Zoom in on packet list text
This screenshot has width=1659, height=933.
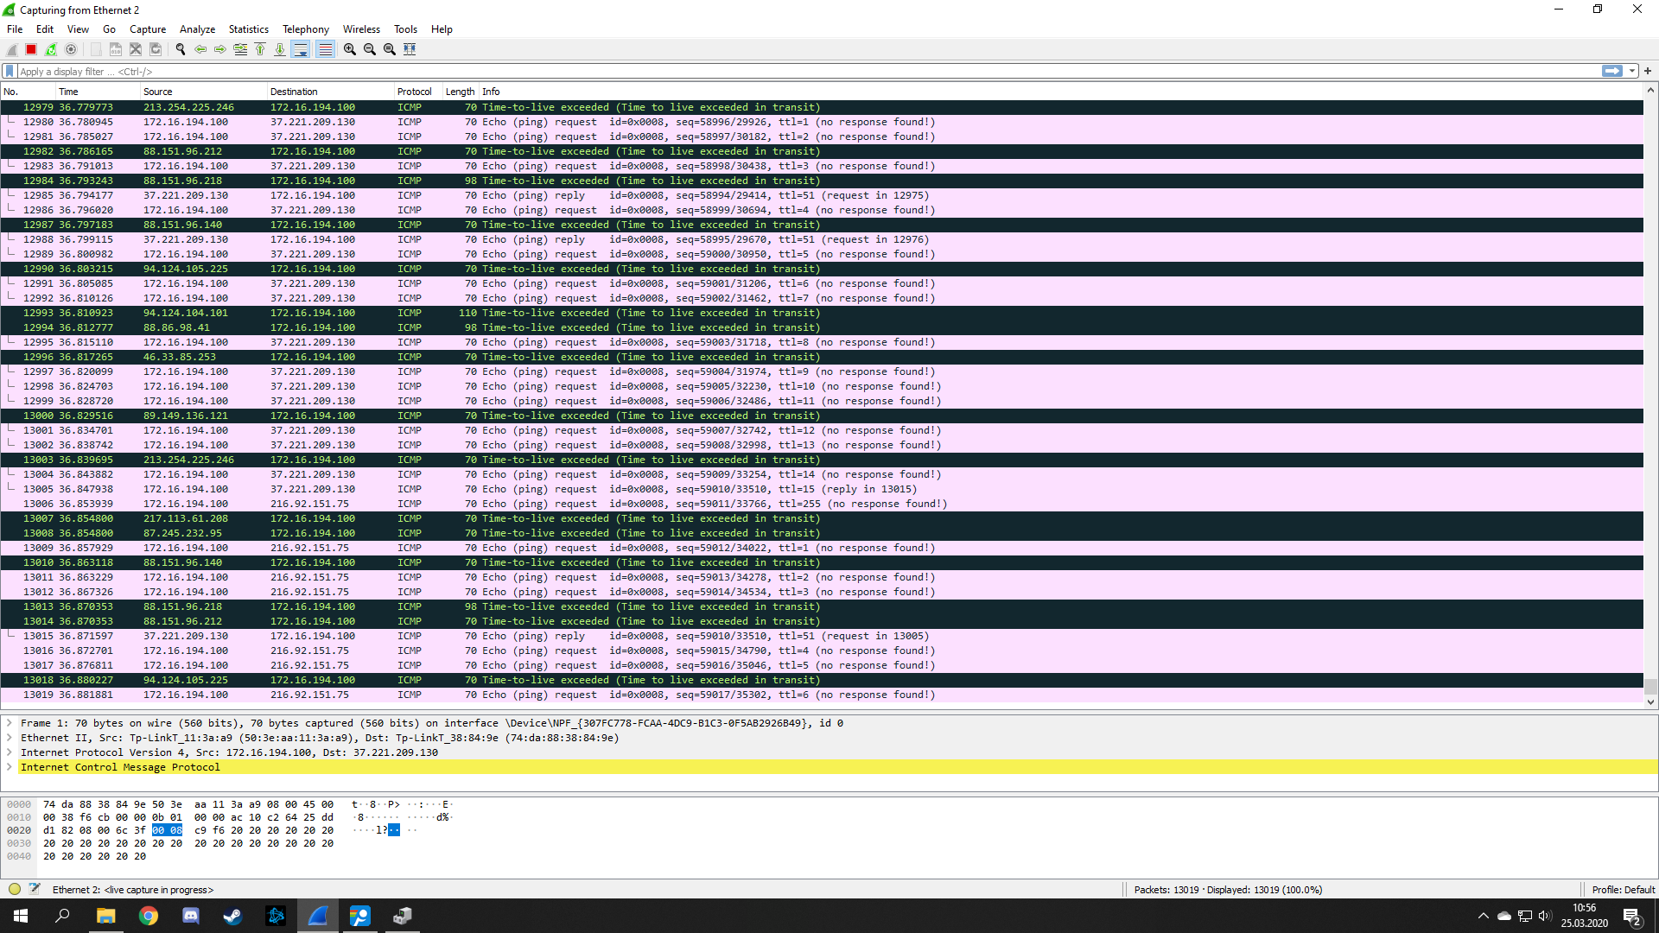click(x=349, y=49)
